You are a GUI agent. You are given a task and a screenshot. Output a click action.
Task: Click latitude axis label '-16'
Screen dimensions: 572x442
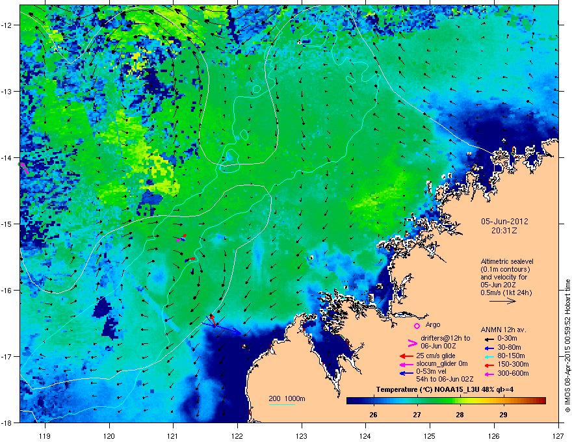[6, 291]
